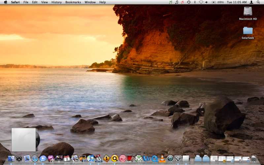Click the Safari compass icon in Dock
This screenshot has width=264, height=165.
tap(35, 158)
